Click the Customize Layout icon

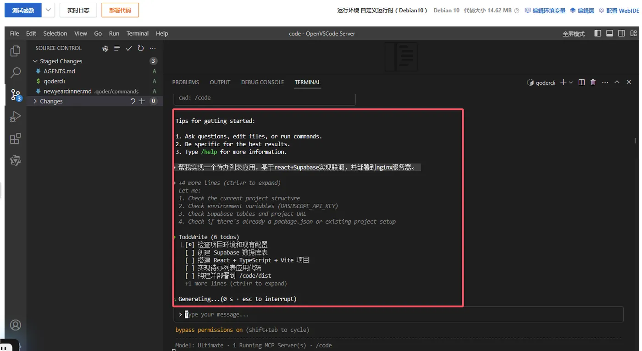(x=633, y=33)
